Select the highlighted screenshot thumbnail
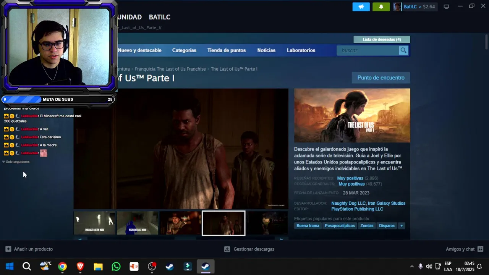The image size is (489, 275). click(x=223, y=223)
